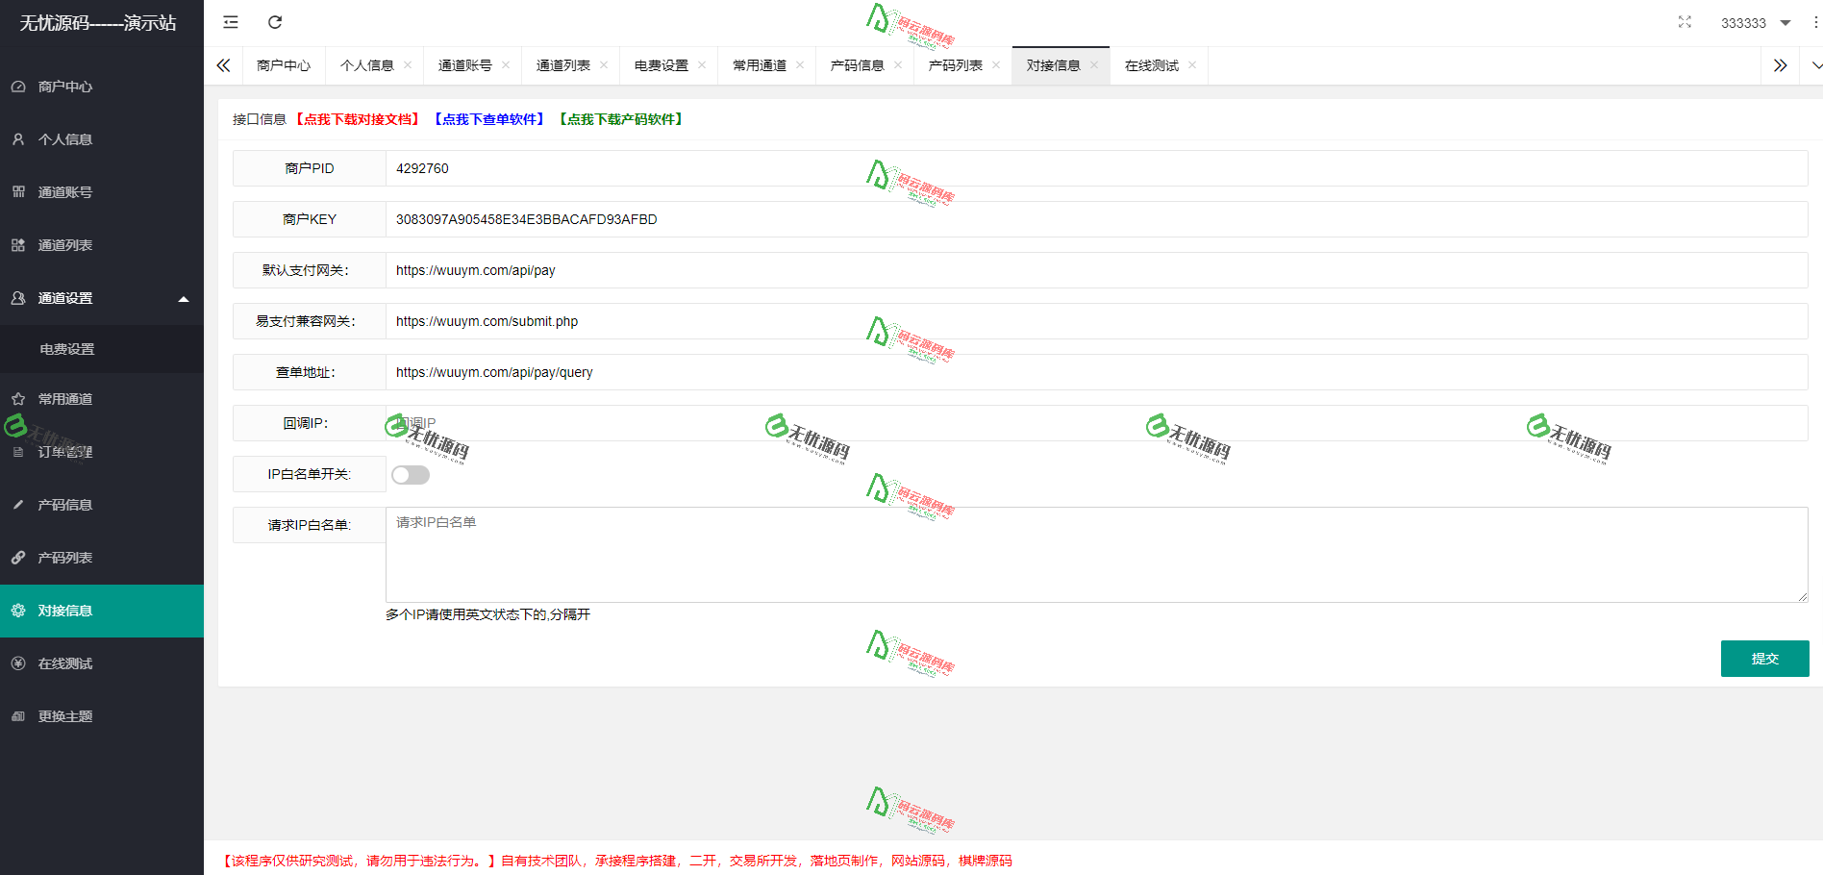Enter fullscreen via the expand icon top-right
Viewport: 1823px width, 875px height.
pos(1685,21)
